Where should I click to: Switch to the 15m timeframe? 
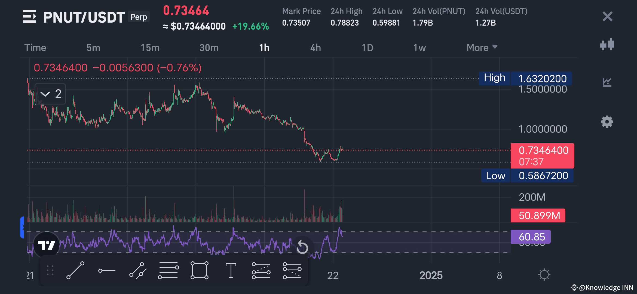pos(150,48)
